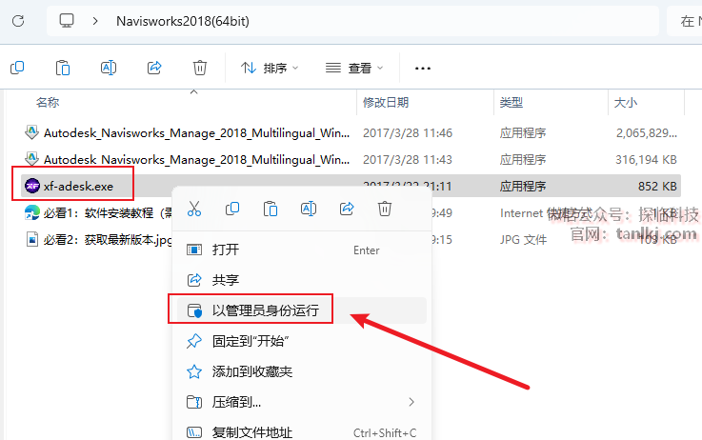Click the Rename icon in context menu
The width and height of the screenshot is (702, 440).
click(x=309, y=209)
